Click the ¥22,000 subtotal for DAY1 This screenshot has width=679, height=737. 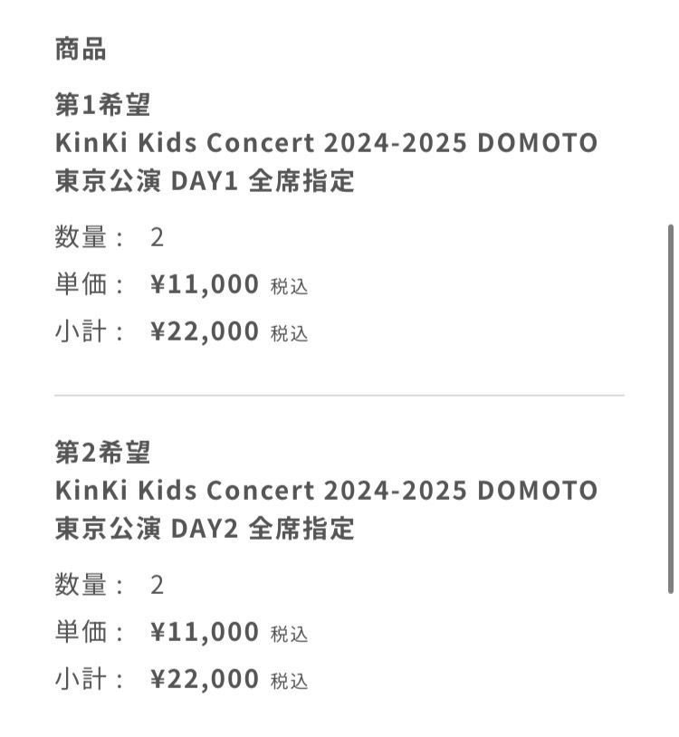coord(205,332)
